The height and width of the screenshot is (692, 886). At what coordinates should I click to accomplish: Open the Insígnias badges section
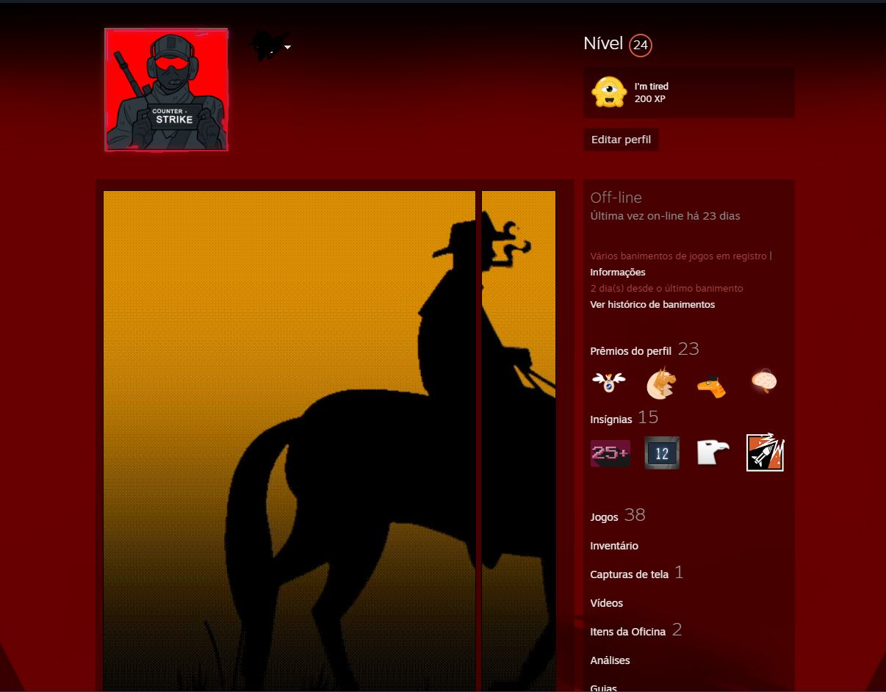click(611, 419)
